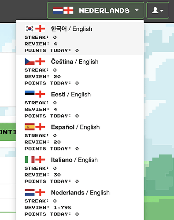
Task: Click Review: 4 under 한국어
Action: (41, 44)
